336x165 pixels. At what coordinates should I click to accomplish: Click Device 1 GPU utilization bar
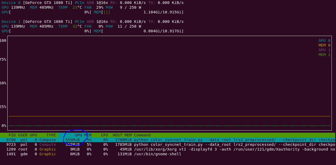pos(47,31)
